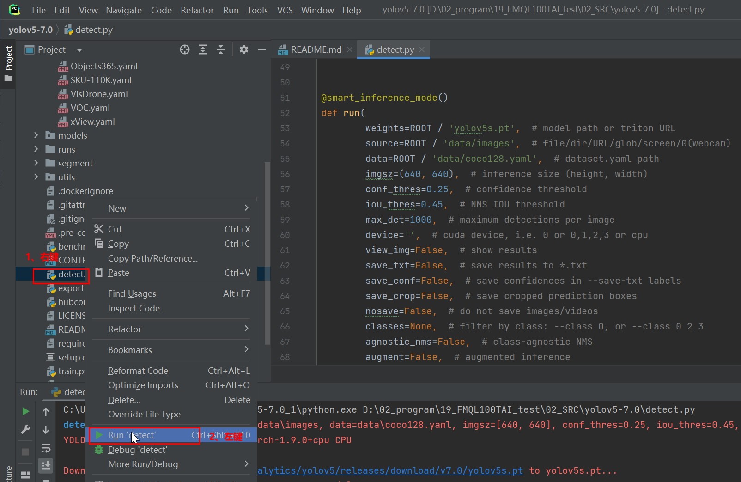Open the Refactor submenu in context menu

coord(171,329)
